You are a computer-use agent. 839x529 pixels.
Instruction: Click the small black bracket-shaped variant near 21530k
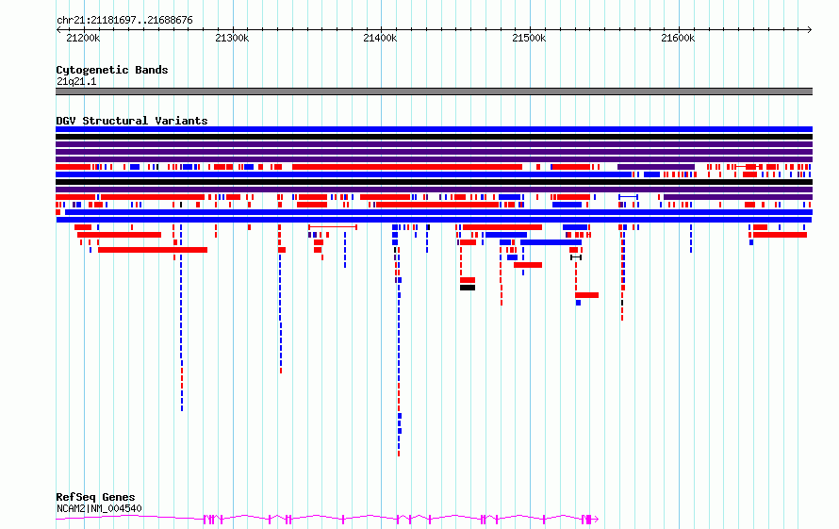pyautogui.click(x=576, y=257)
